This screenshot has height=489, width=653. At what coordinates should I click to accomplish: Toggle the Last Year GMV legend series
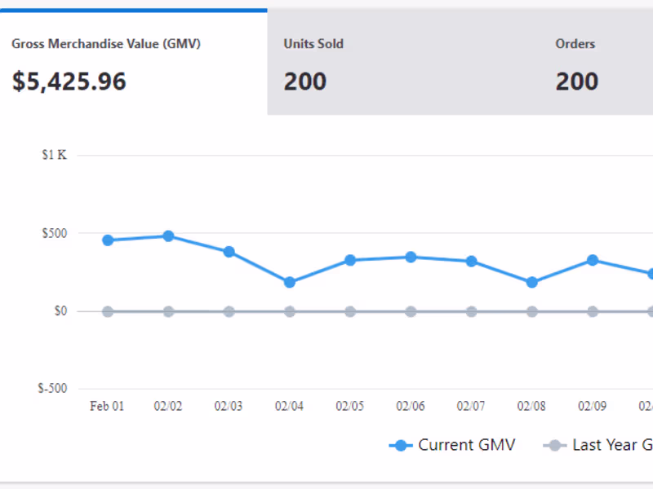598,445
